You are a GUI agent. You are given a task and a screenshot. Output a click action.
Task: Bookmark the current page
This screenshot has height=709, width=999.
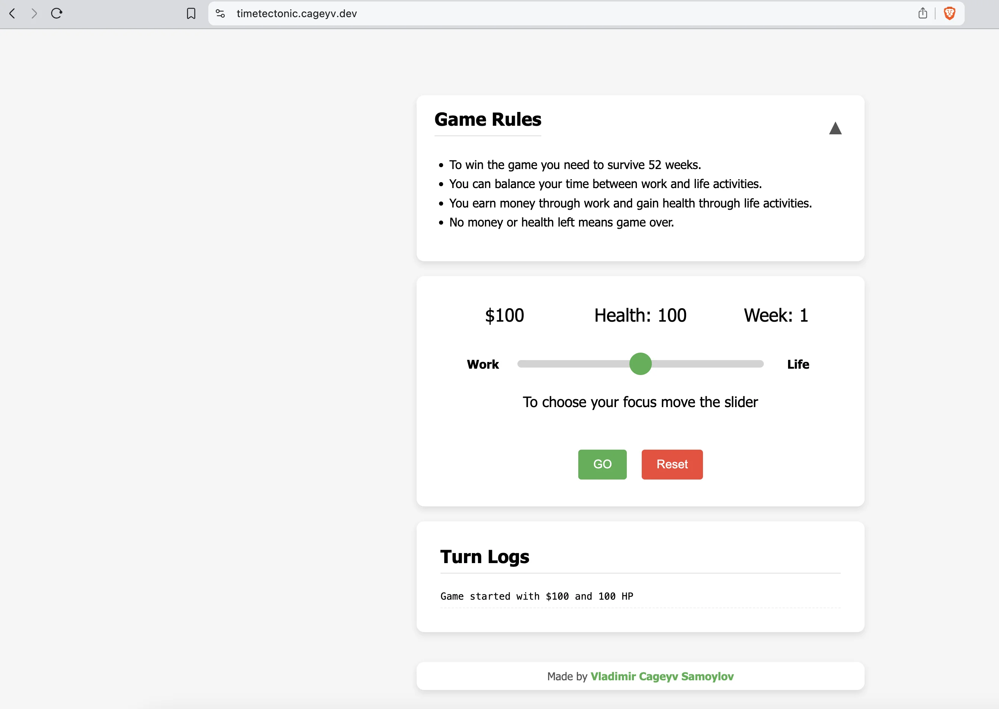coord(190,13)
